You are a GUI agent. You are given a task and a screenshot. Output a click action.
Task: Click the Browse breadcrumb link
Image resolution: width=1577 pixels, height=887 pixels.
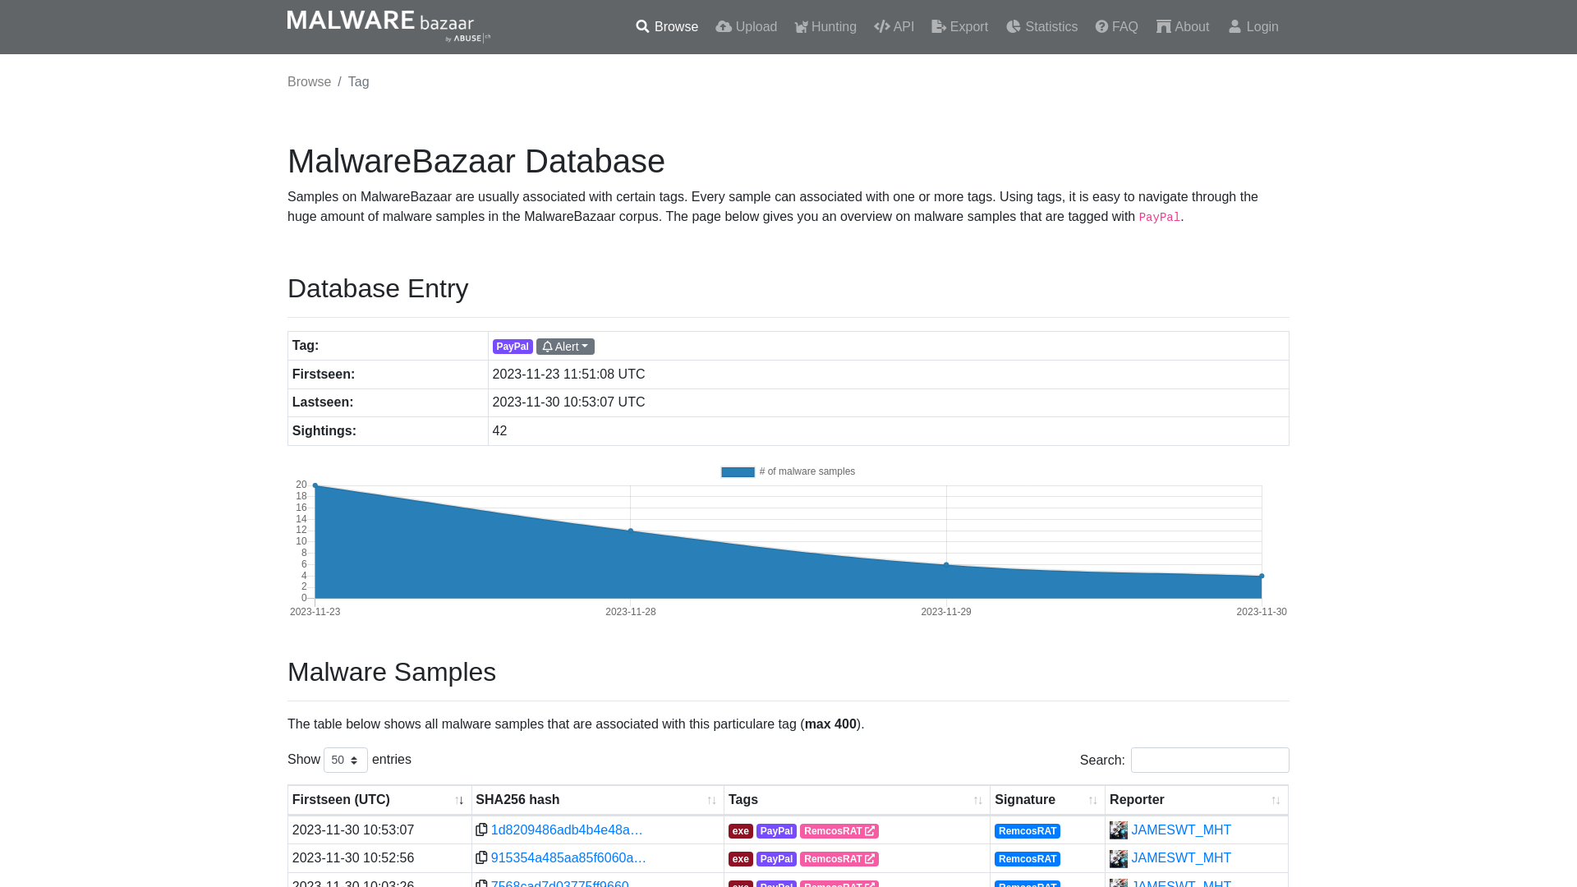click(309, 82)
